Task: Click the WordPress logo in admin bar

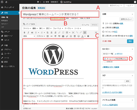Action: (2, 2)
